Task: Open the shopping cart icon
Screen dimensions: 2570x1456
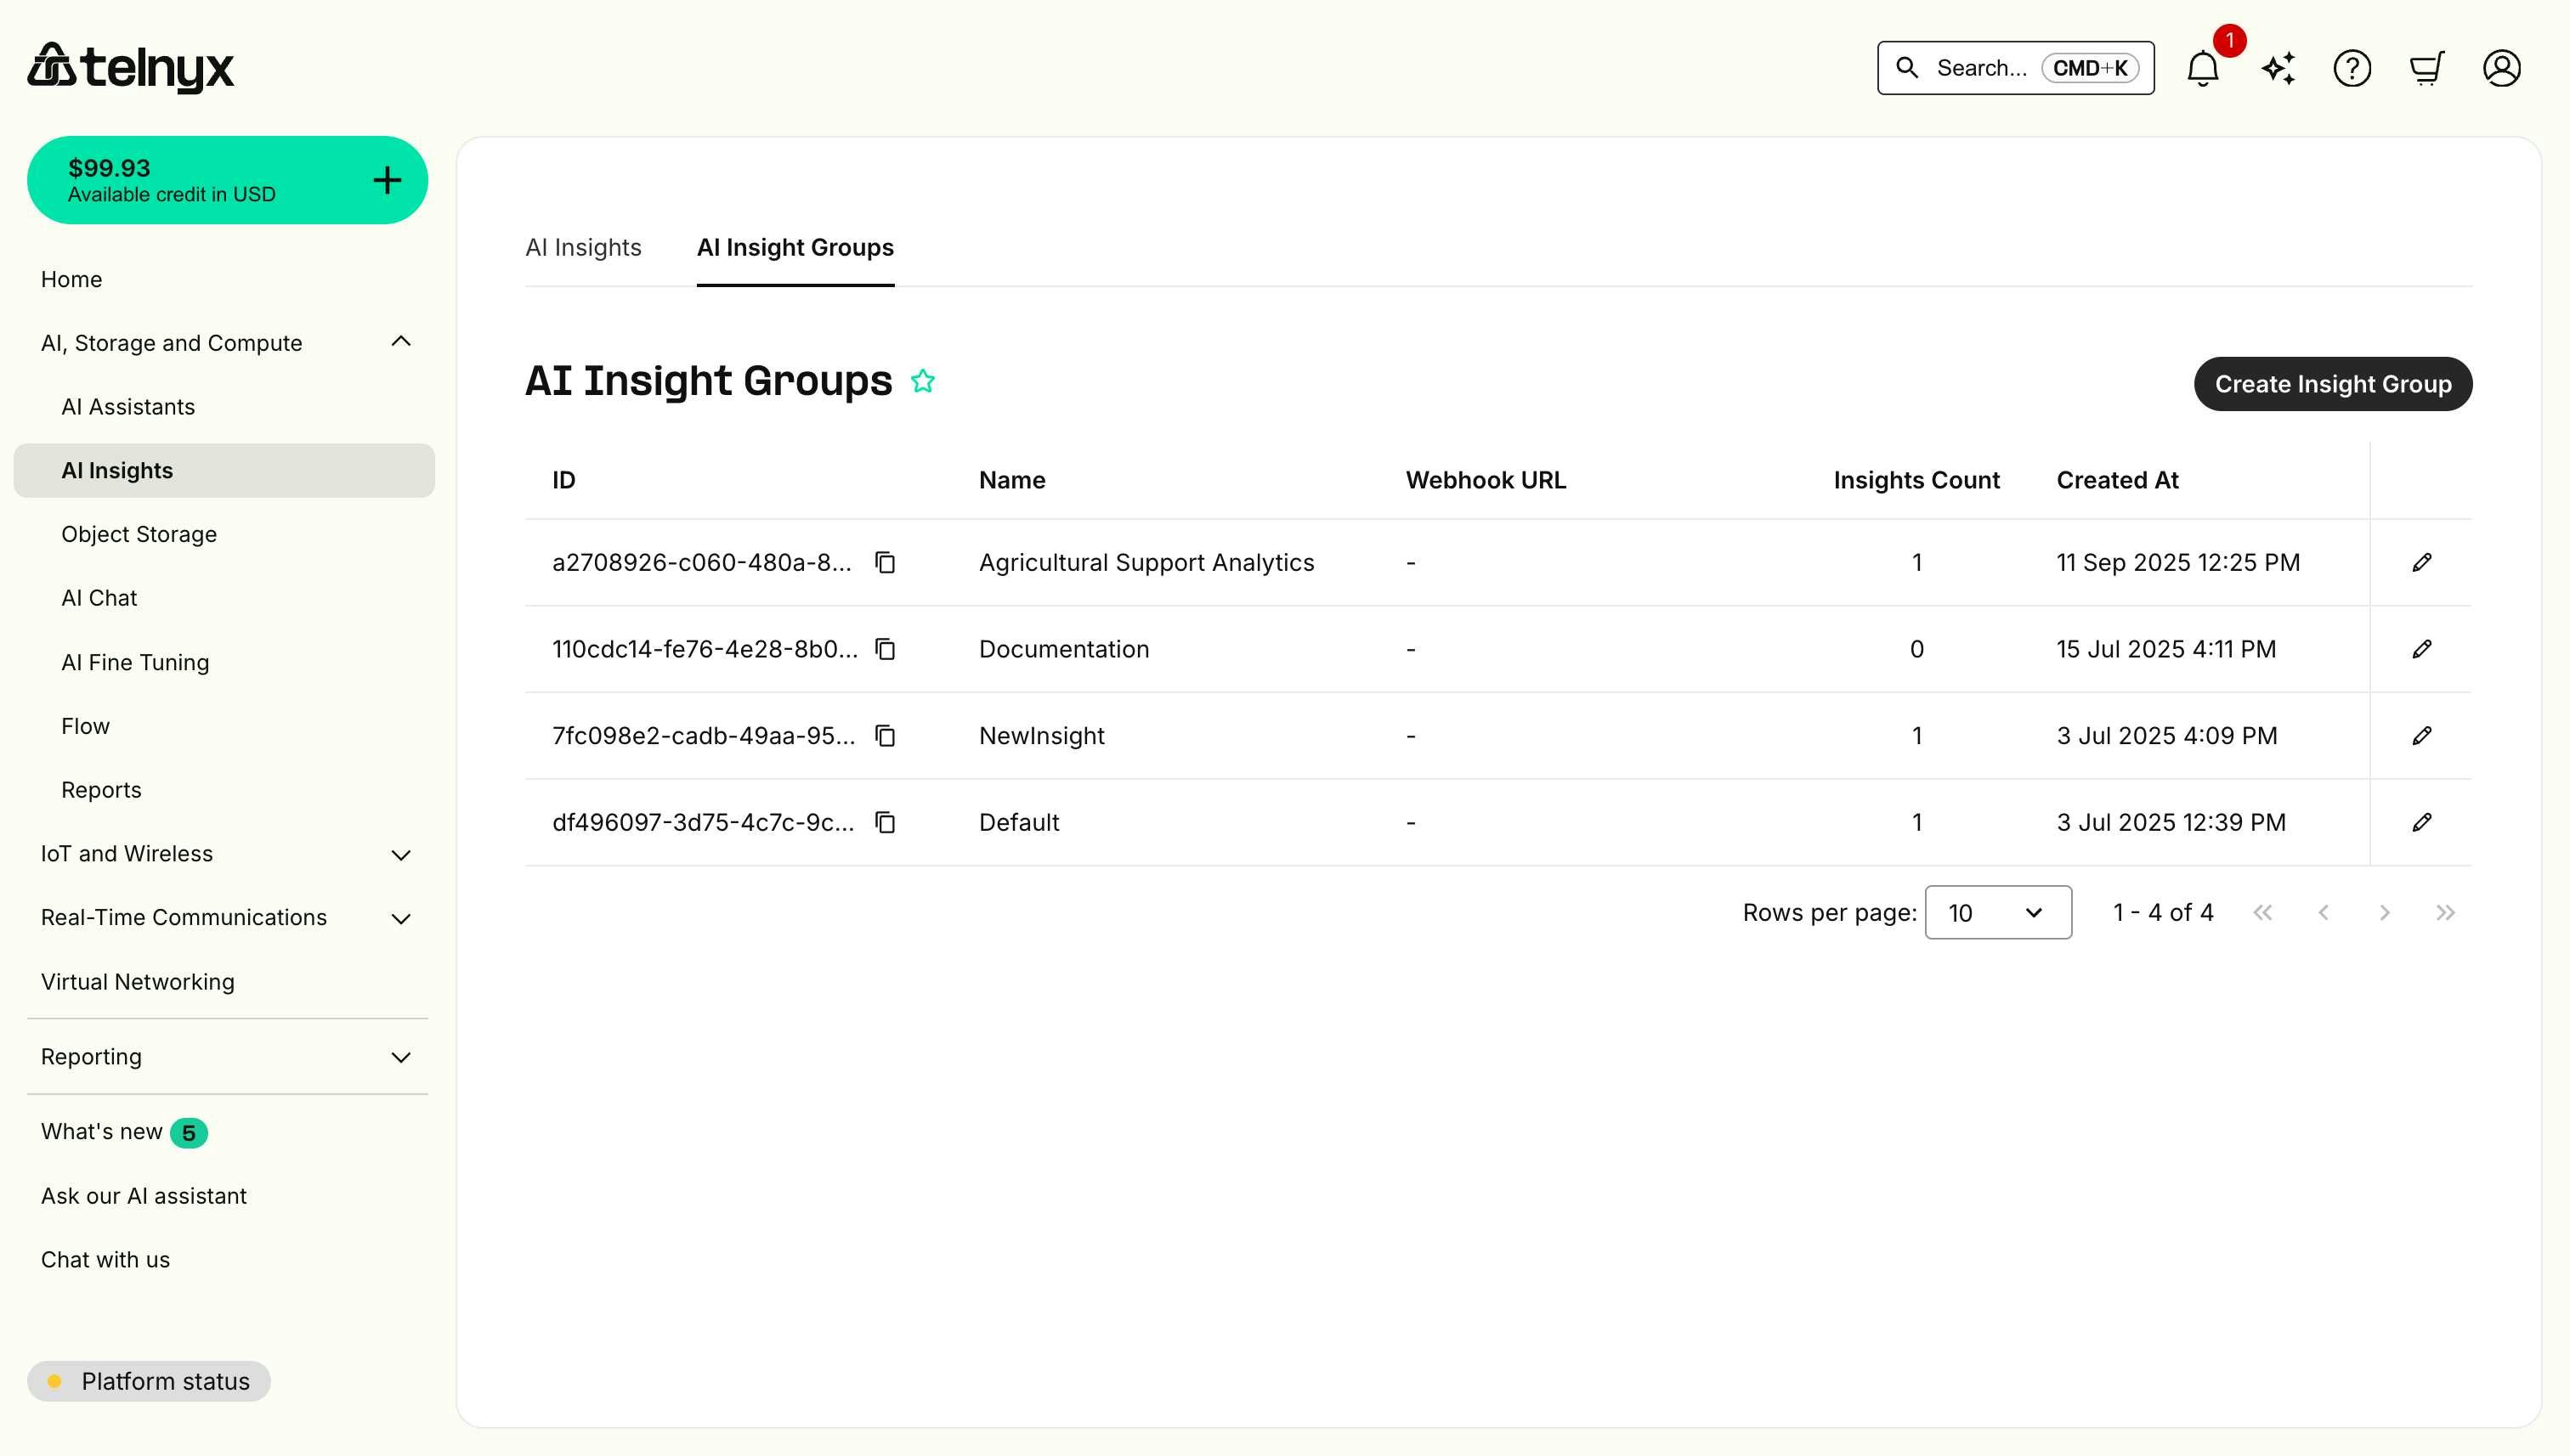Action: click(2427, 67)
